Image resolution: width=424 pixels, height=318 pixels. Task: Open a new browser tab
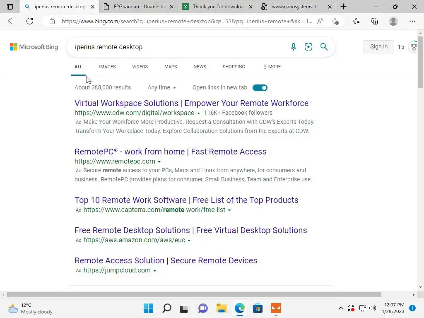[x=343, y=7]
